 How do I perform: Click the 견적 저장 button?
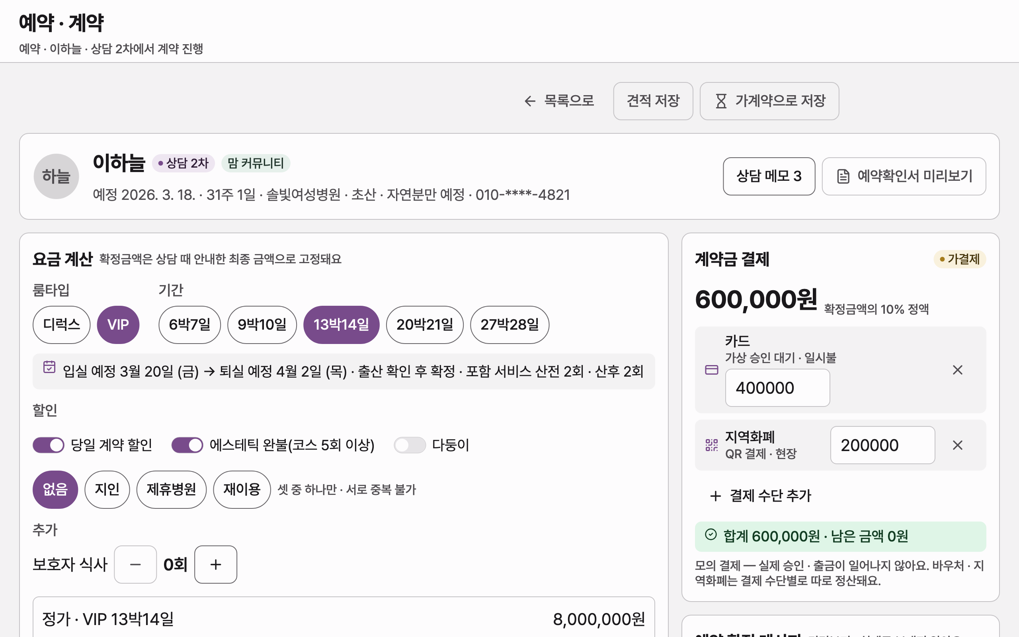[653, 101]
